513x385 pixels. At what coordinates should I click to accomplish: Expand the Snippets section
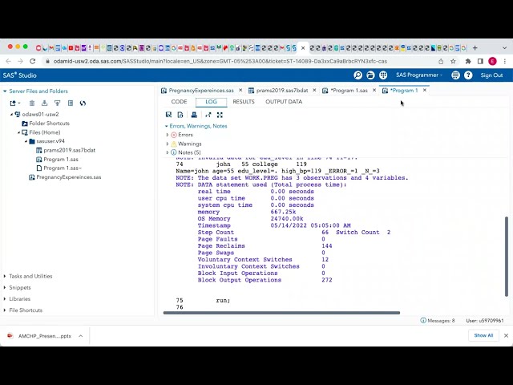[5, 287]
